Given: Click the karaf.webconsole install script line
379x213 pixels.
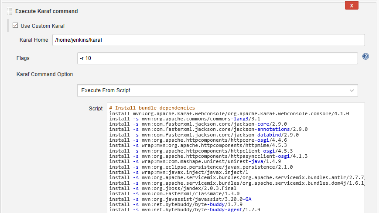Looking at the screenshot, I should 229,113.
